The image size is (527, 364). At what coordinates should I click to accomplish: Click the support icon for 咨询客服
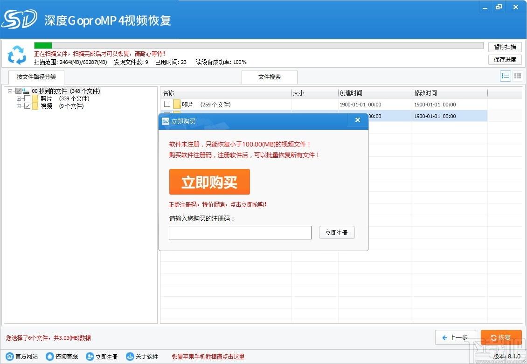(50, 356)
